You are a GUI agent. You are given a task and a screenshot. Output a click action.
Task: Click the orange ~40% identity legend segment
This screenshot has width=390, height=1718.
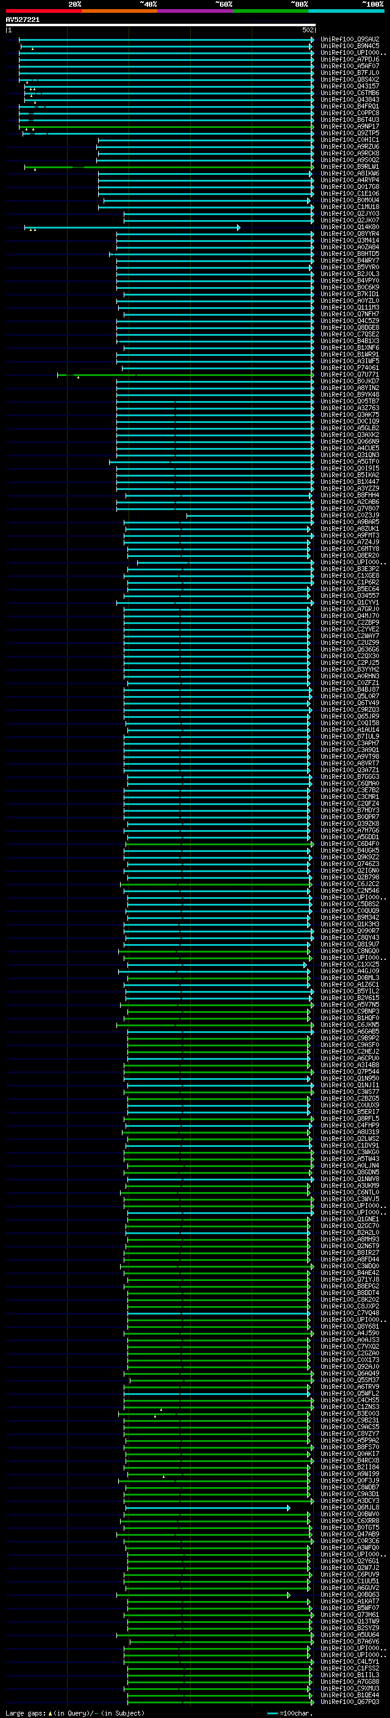[x=119, y=11]
